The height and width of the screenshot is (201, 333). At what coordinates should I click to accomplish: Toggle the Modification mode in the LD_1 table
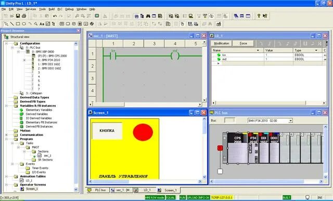click(x=222, y=43)
